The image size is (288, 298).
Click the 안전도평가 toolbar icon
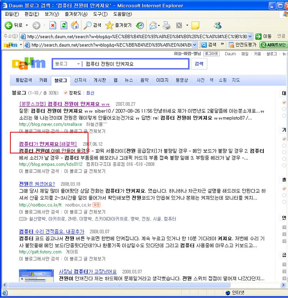coord(231,45)
